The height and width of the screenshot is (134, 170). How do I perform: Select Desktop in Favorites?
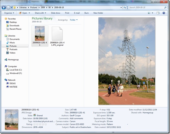[x=13, y=22]
